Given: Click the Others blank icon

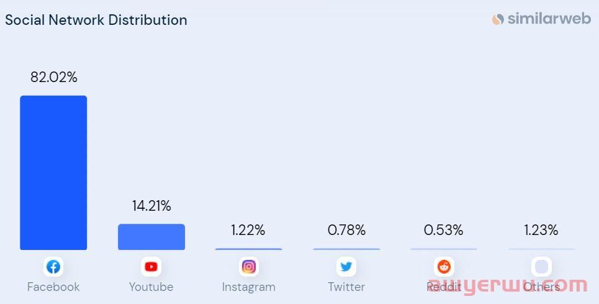Looking at the screenshot, I should pyautogui.click(x=541, y=267).
